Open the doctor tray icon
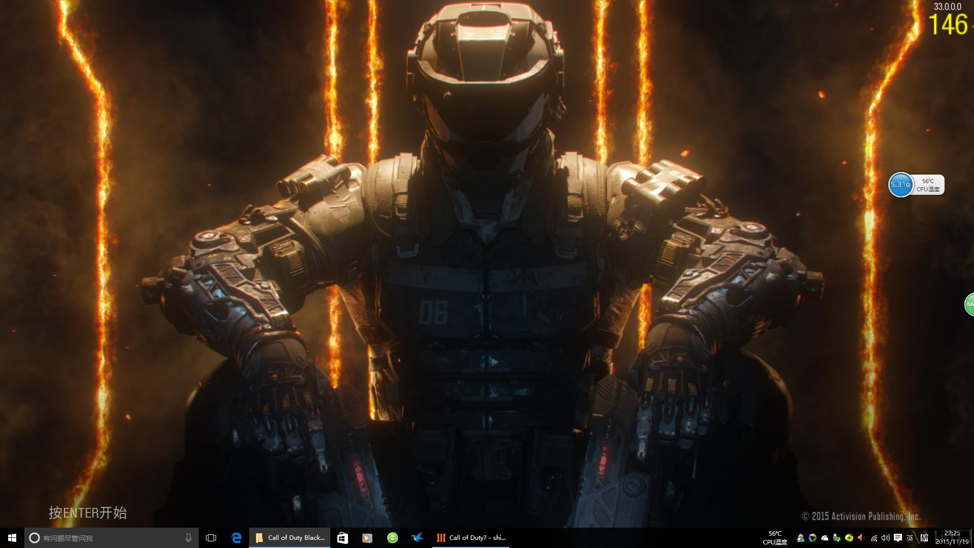 801,538
